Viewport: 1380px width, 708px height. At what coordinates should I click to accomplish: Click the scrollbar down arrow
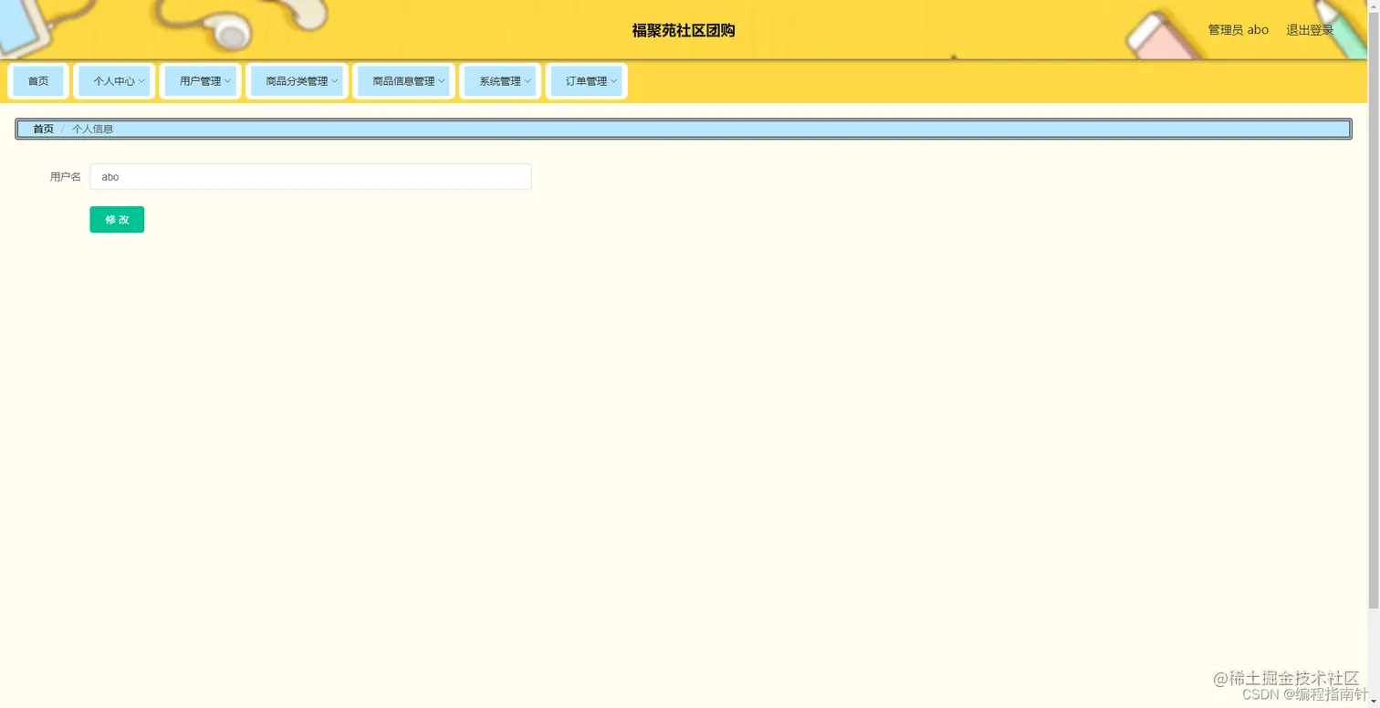pos(1374,702)
